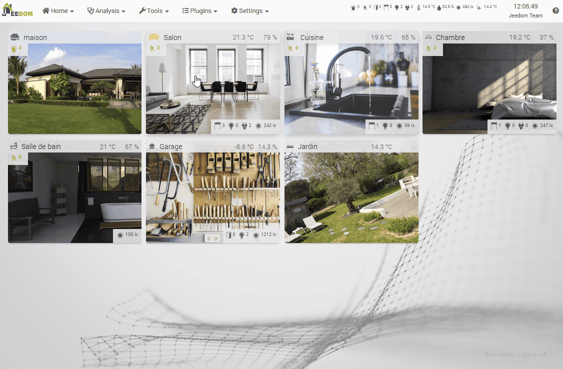Click the Salon power outlet icon
The width and height of the screenshot is (563, 369).
pyautogui.click(x=244, y=126)
